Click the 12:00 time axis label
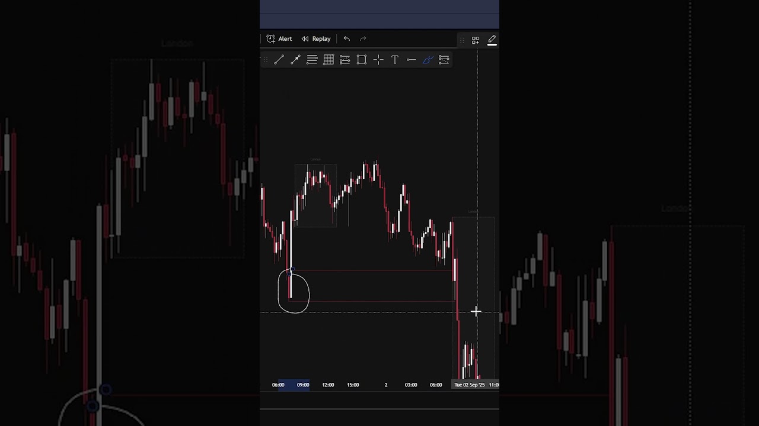759x426 pixels. tap(328, 385)
